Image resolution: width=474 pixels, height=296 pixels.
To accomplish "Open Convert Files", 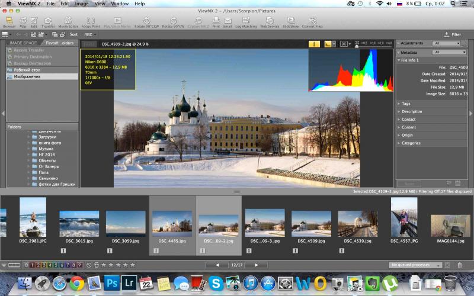I will (312, 22).
